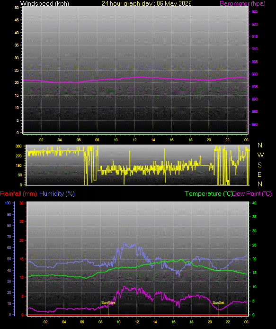This screenshot has height=329, width=276.
Task: Click the '270' wind direction axis value
Action: 18,156
